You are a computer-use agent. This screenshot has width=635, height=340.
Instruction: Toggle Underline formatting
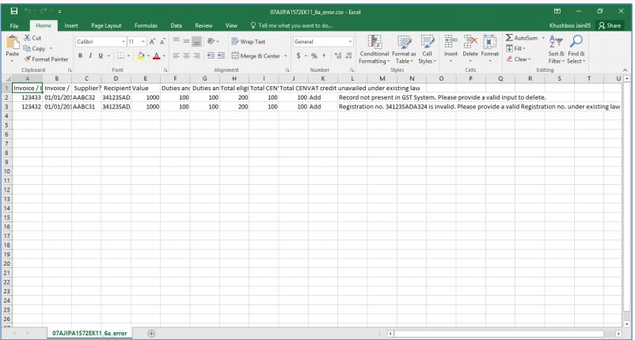(x=101, y=55)
